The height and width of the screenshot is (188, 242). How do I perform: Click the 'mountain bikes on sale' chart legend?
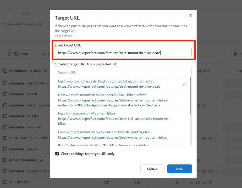[23, 24]
